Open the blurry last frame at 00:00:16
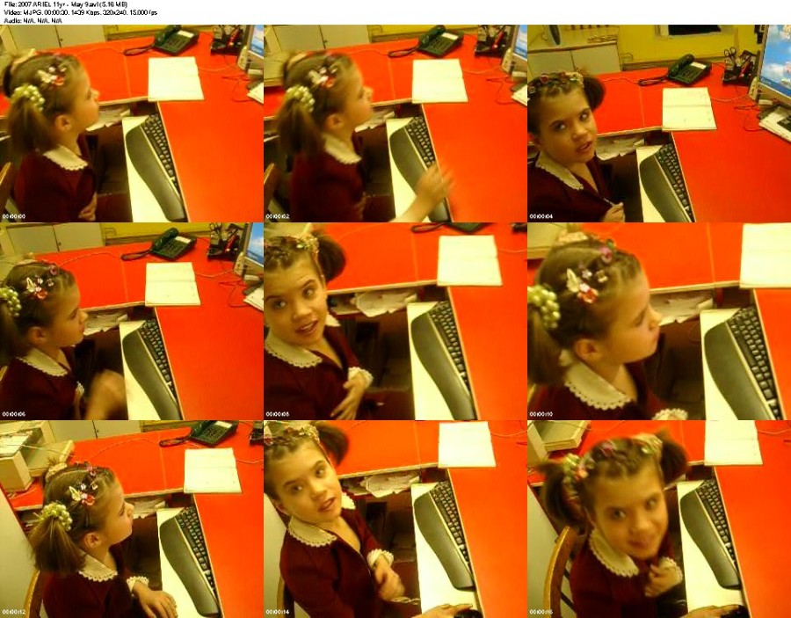 659,520
